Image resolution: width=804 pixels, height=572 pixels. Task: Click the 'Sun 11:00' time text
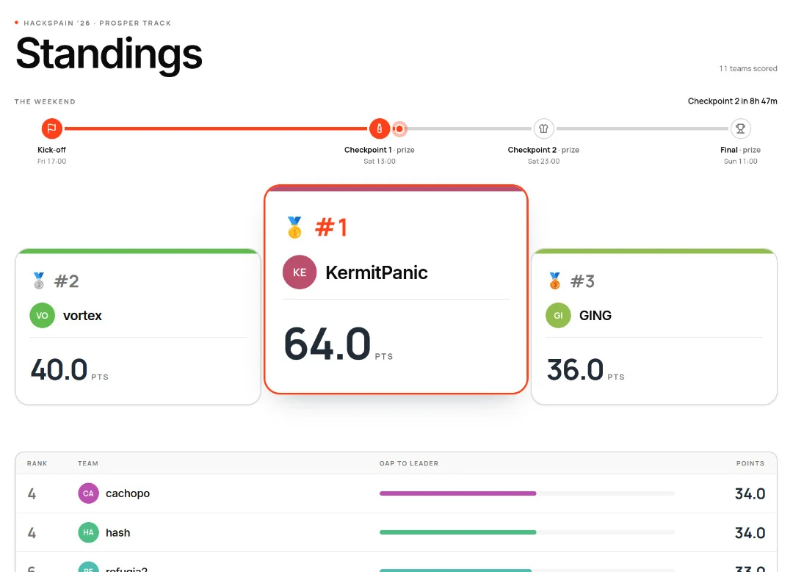[x=740, y=161]
